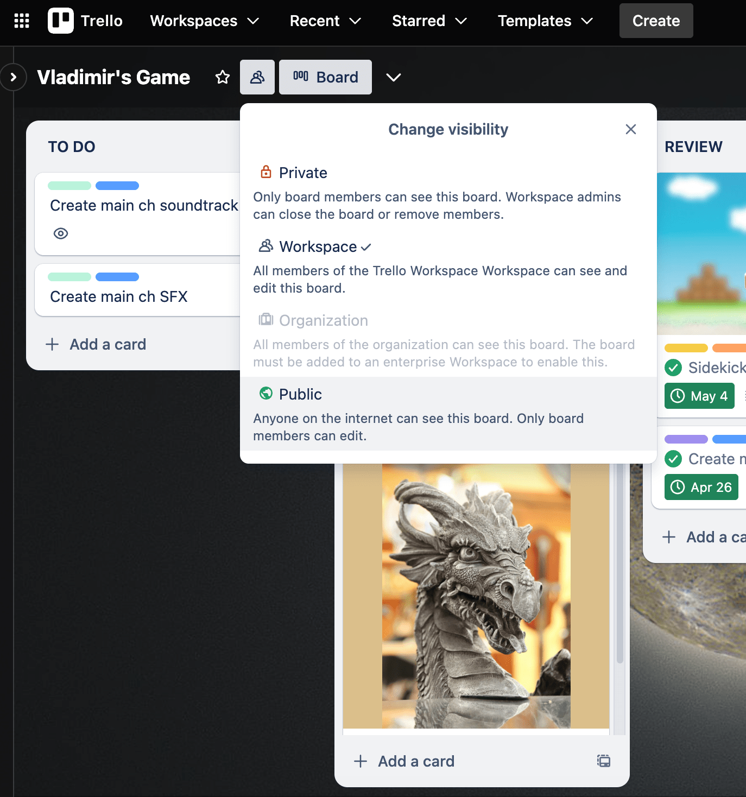Viewport: 746px width, 797px height.
Task: Expand views chevron next to Board
Action: coord(394,77)
